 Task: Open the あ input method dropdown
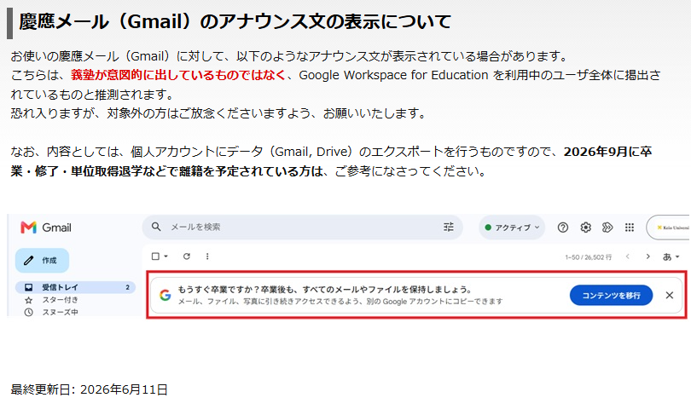[671, 256]
